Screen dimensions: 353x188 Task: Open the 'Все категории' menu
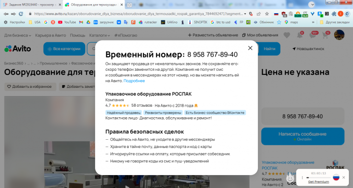[x=64, y=49]
